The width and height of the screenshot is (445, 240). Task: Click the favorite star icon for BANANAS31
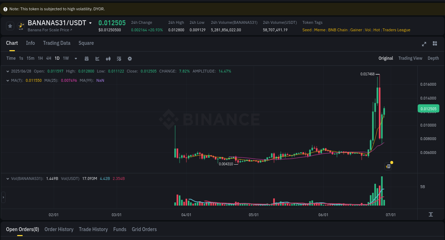(x=10, y=26)
